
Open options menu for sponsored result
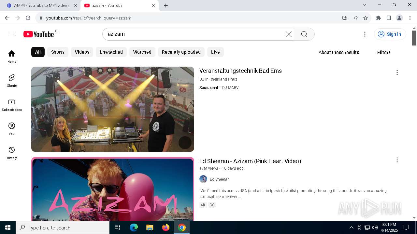click(397, 72)
